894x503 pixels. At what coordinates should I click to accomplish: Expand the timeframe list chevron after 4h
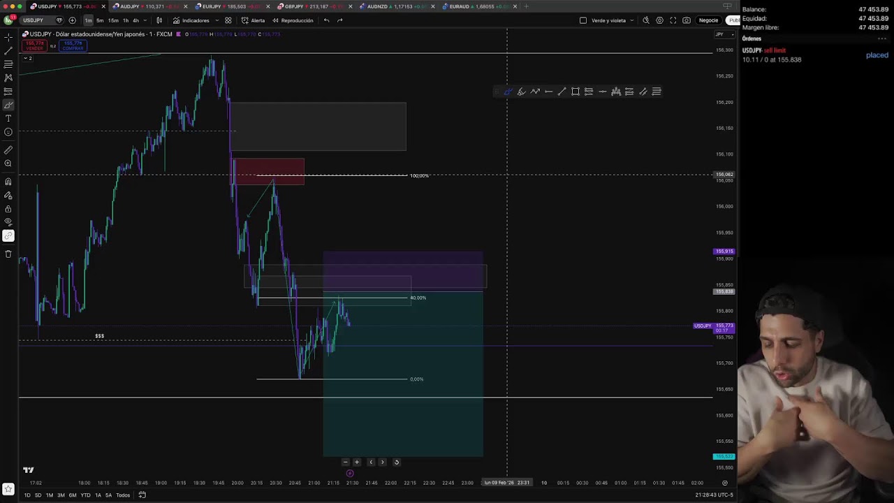145,20
